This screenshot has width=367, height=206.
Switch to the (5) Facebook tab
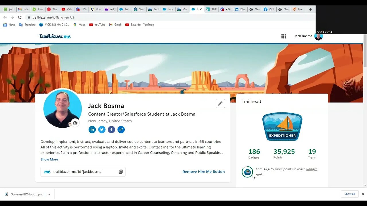click(x=269, y=9)
